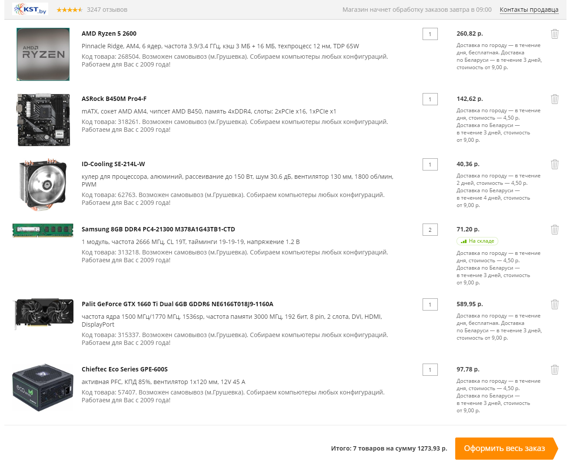Delete Palit GeForce GTX 1660 Ti item

click(x=554, y=304)
